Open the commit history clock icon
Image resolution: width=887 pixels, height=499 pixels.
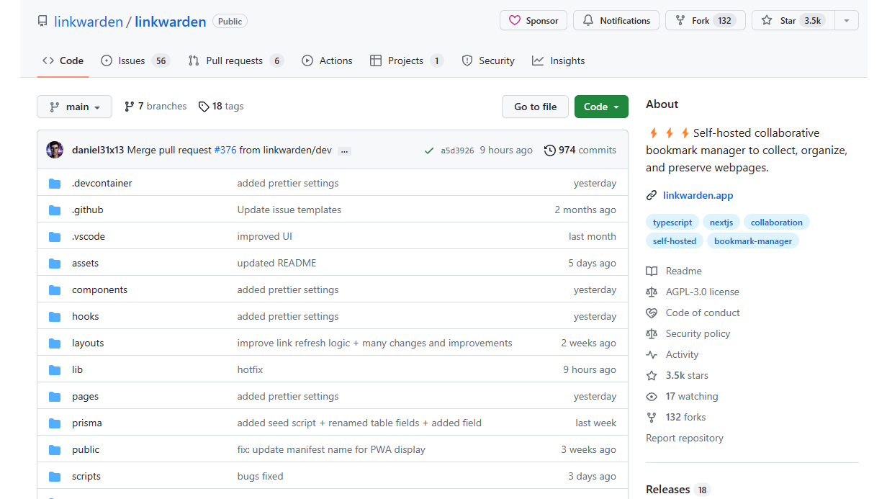point(551,150)
